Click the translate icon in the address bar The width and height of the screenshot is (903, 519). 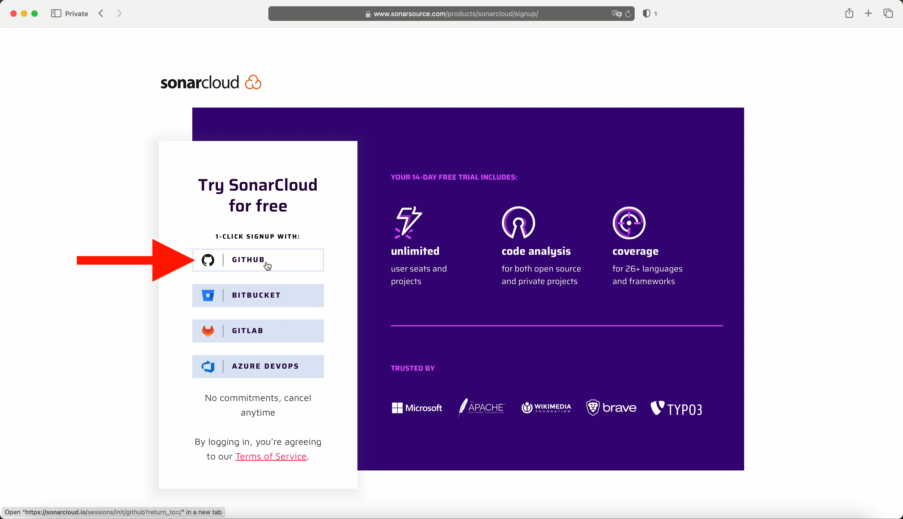[616, 14]
